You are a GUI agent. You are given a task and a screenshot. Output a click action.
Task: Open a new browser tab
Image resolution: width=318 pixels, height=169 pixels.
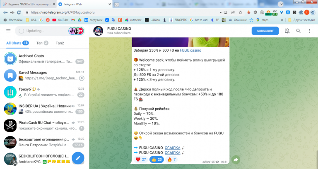tap(117, 4)
